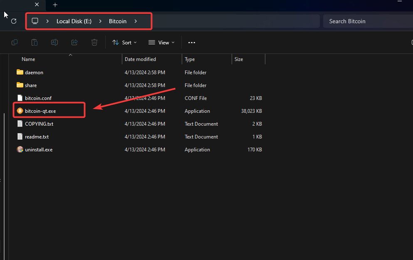The image size is (413, 260).
Task: Click Local Disk (E:) in breadcrumb
Action: click(x=74, y=21)
